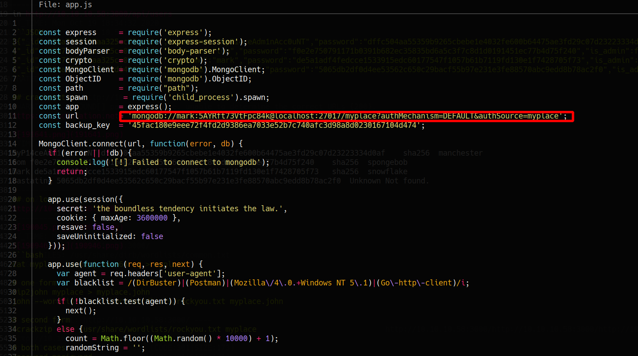This screenshot has height=356, width=638.
Task: Click 'Go\-http\-client' in the regex
Action: (x=416, y=283)
